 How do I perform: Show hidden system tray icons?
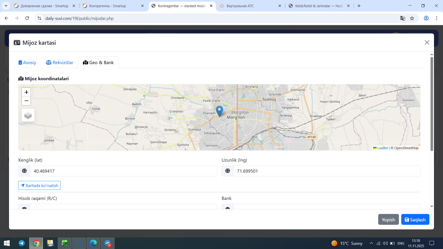click(x=371, y=243)
